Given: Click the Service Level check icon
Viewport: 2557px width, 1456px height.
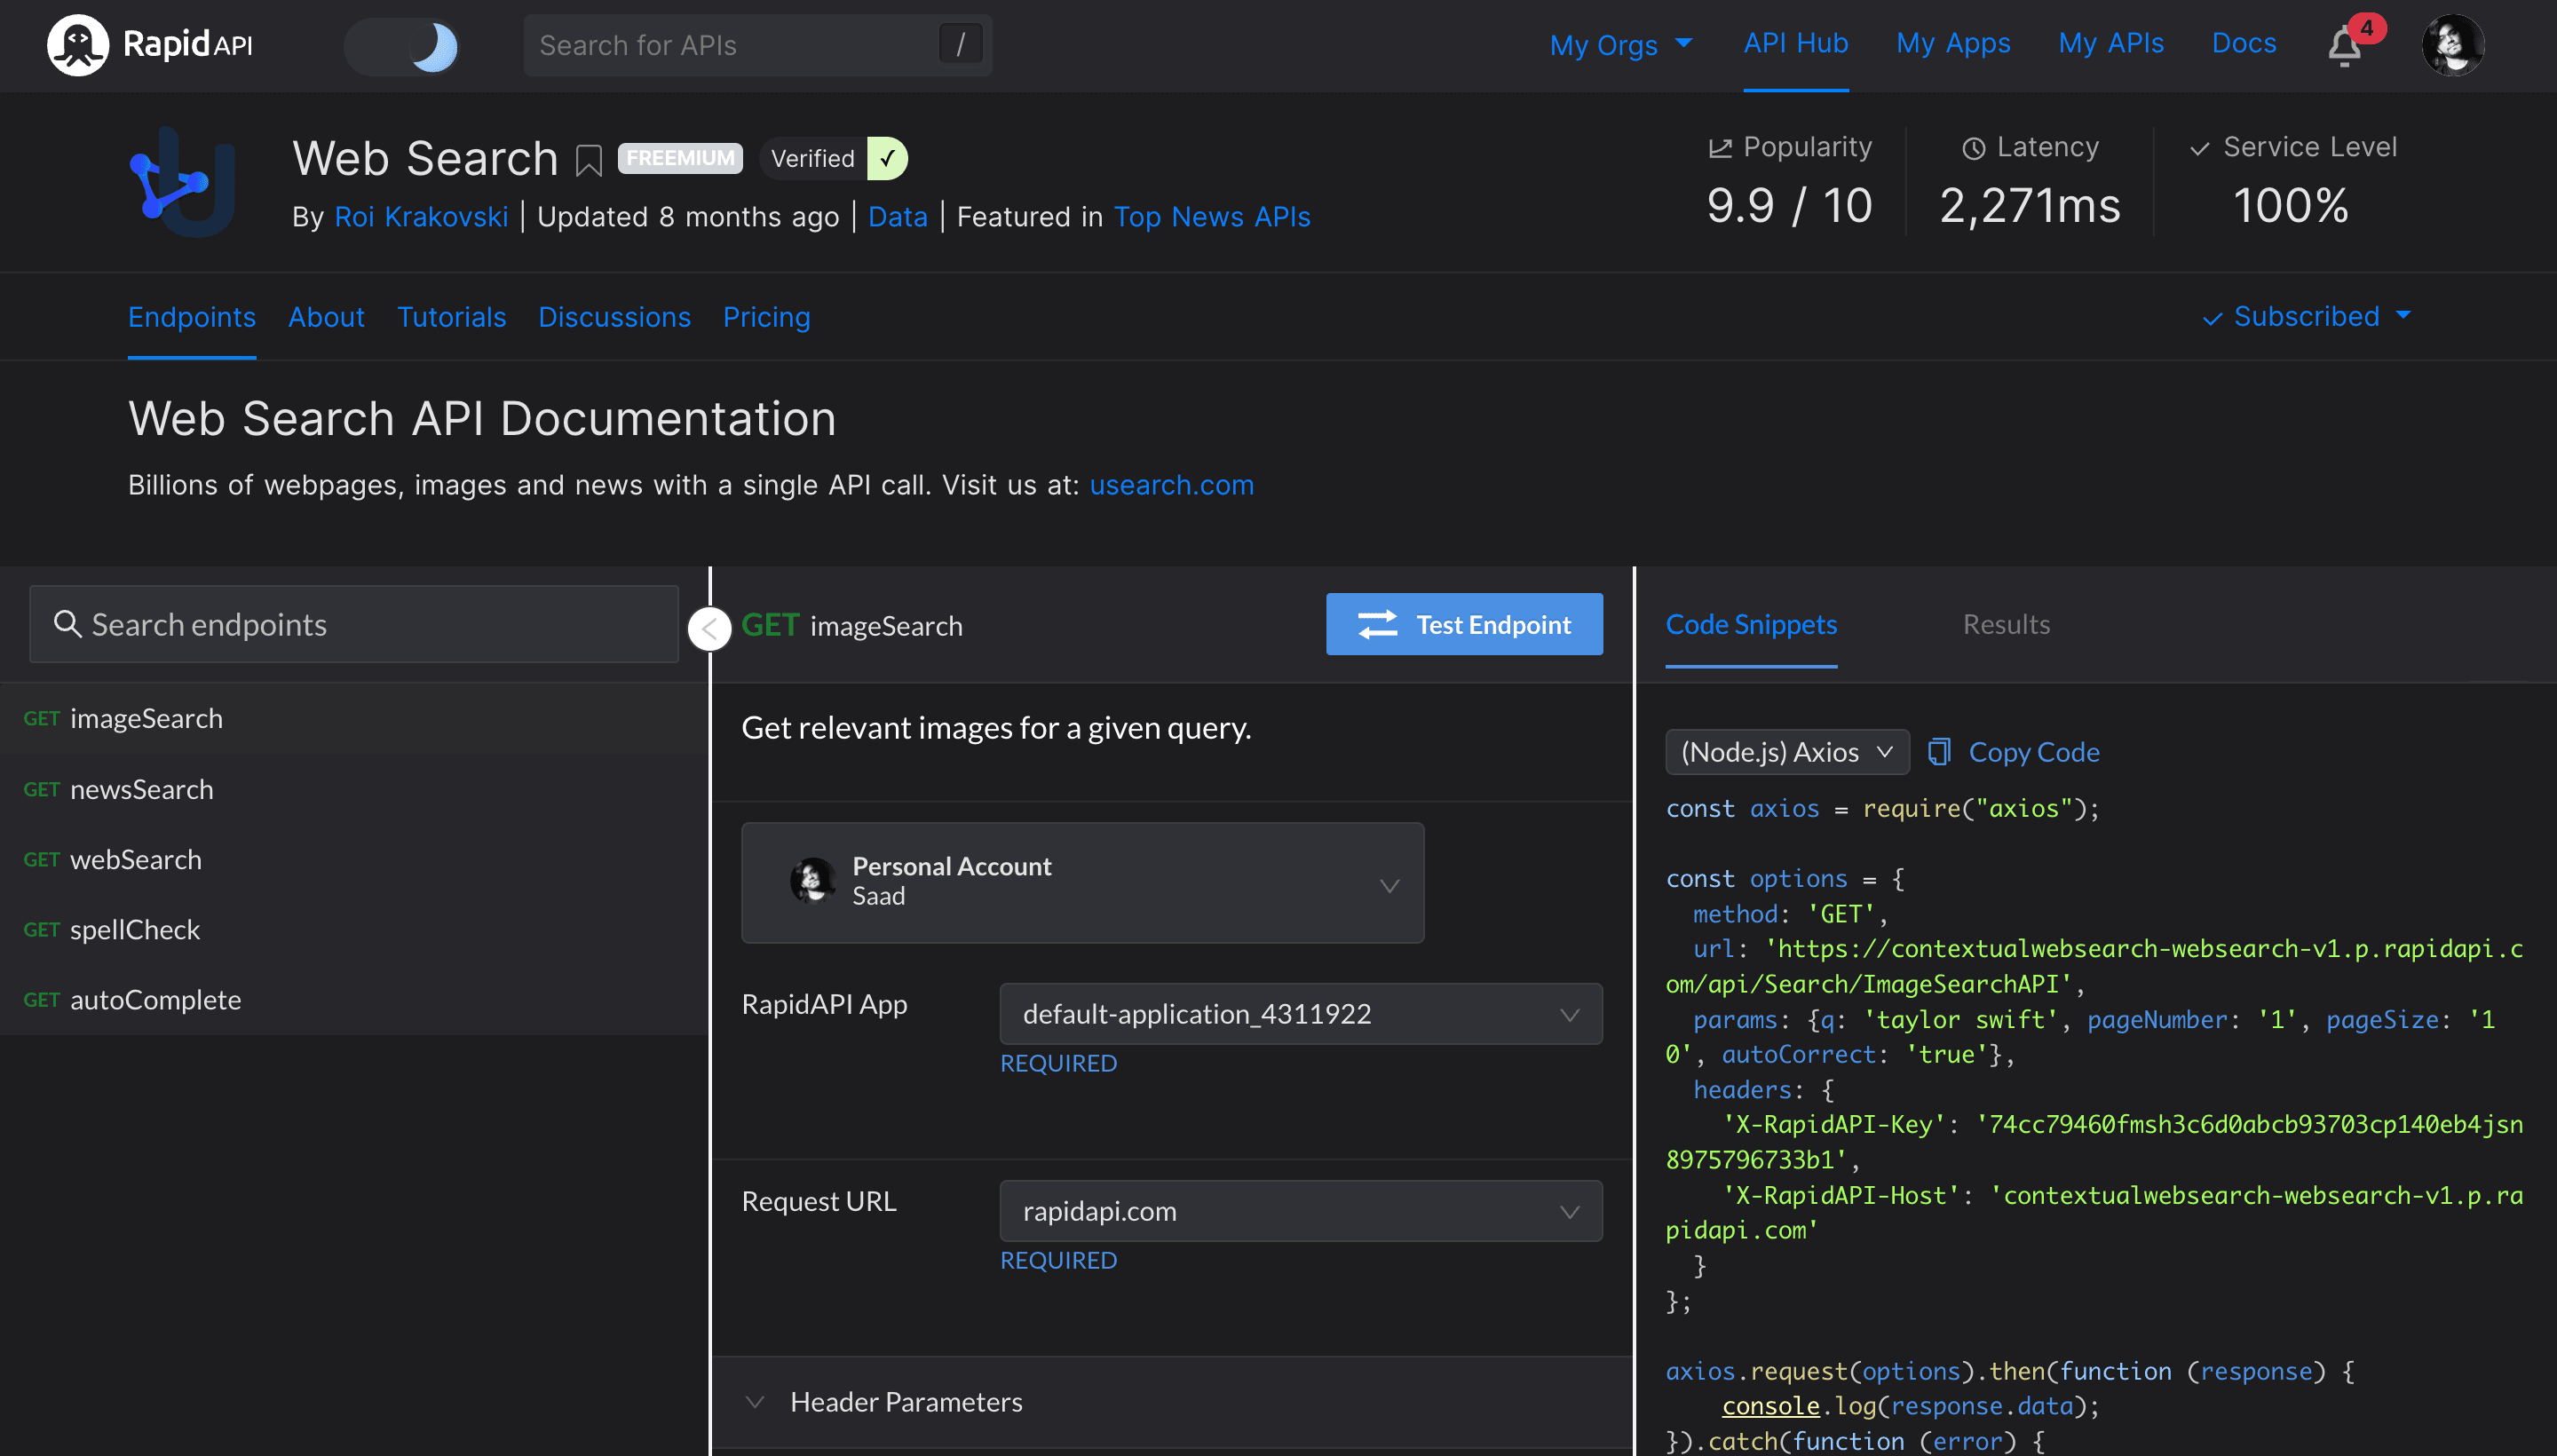Looking at the screenshot, I should [x=2199, y=149].
